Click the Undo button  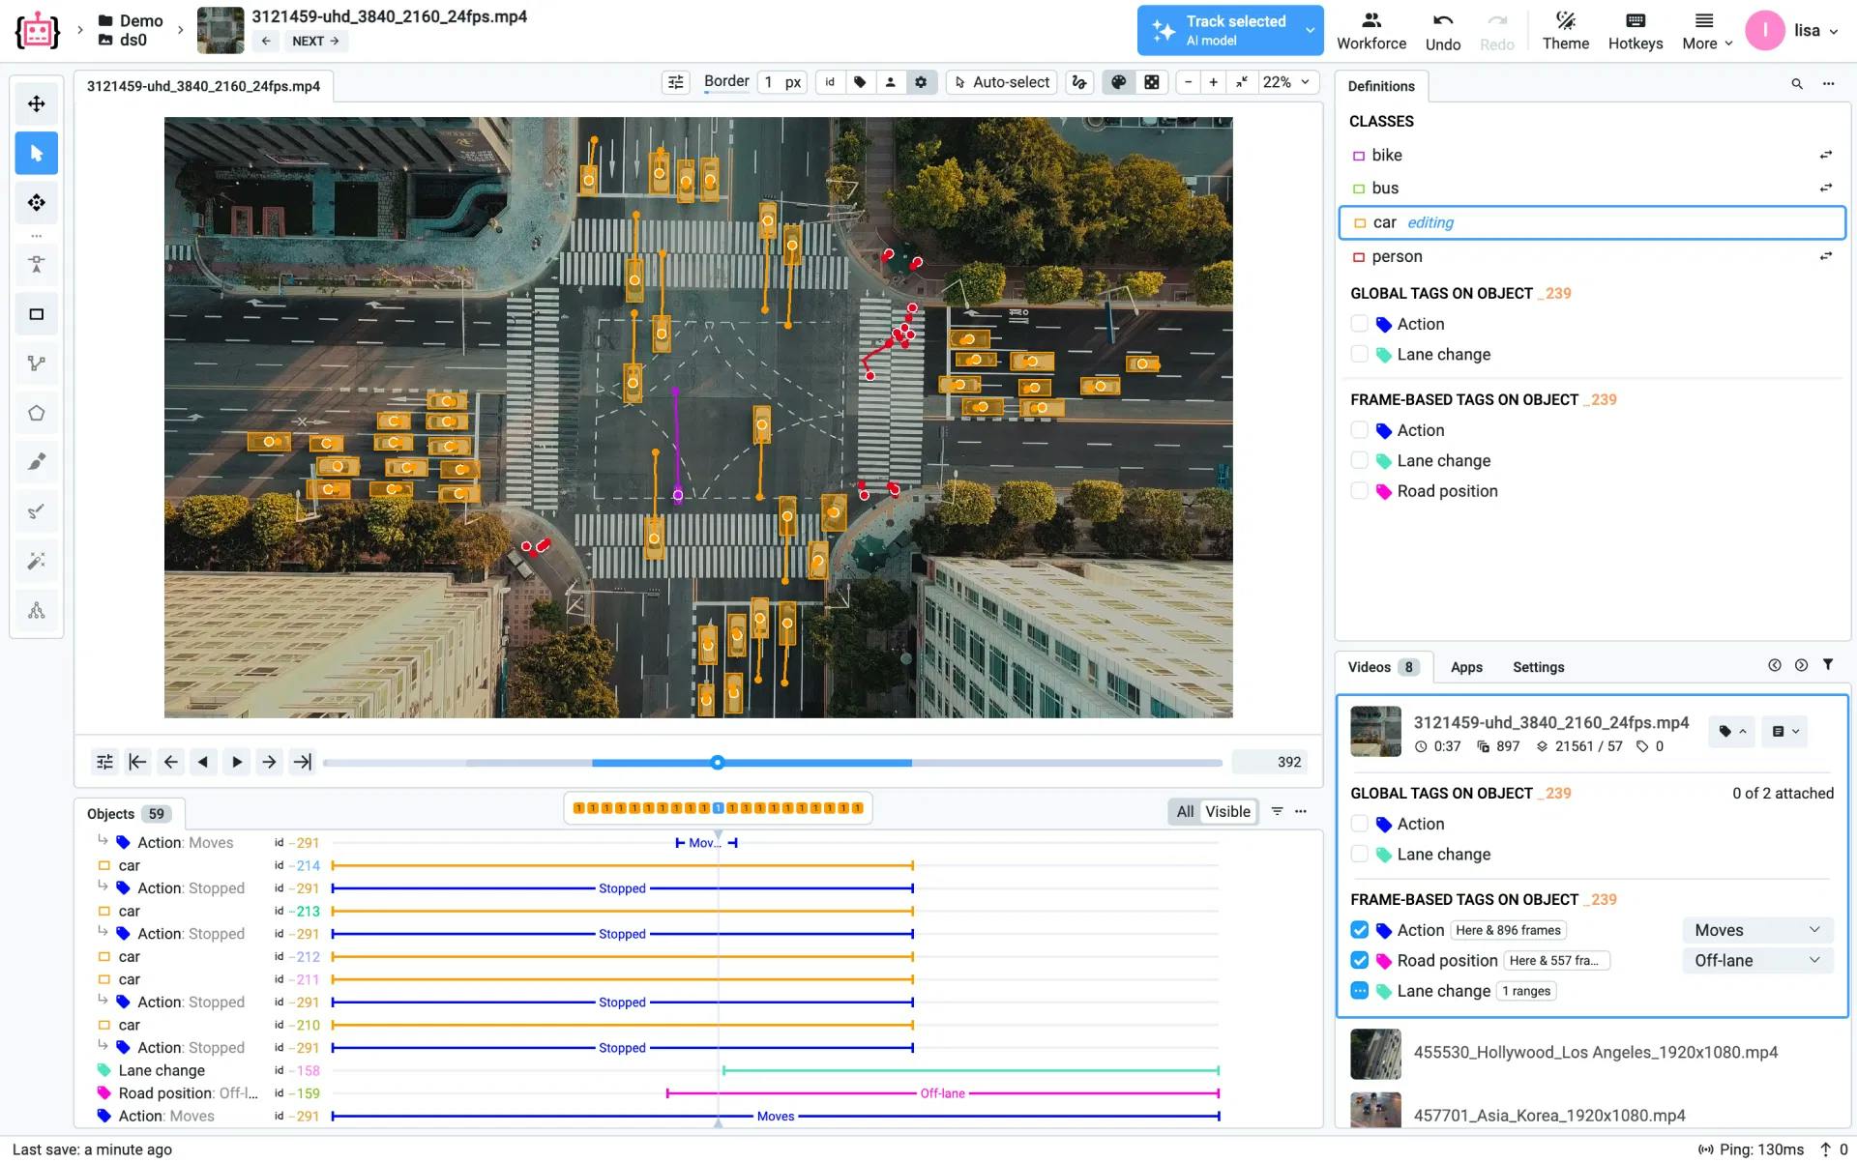[x=1443, y=31]
